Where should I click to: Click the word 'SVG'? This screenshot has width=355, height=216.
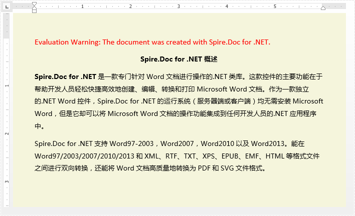pyautogui.click(x=227, y=168)
